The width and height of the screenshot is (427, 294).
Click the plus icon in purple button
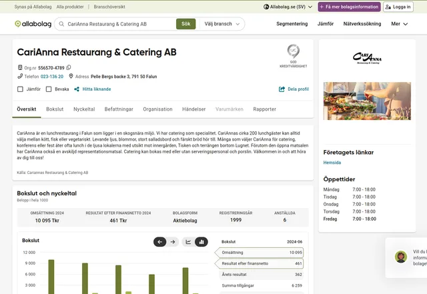(322, 7)
